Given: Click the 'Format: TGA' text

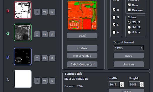Looking at the screenshot, I should [73, 86].
